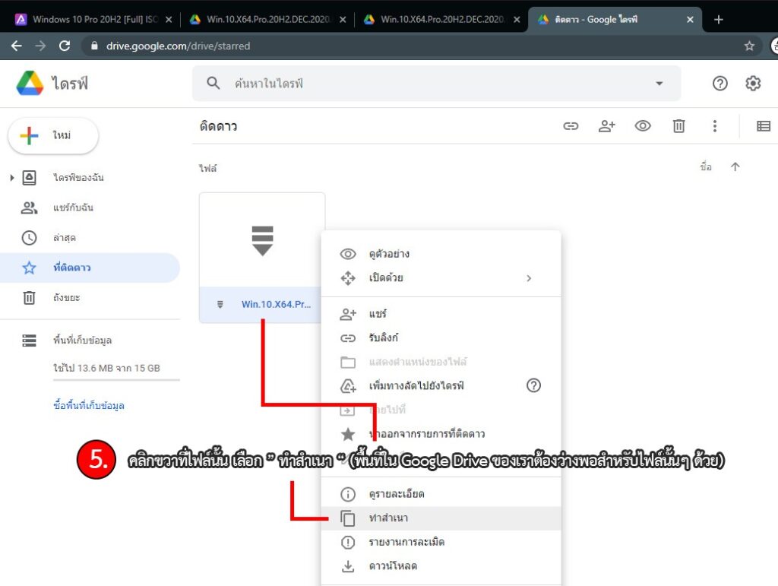Choose แชร์ share in context menu

(x=441, y=314)
